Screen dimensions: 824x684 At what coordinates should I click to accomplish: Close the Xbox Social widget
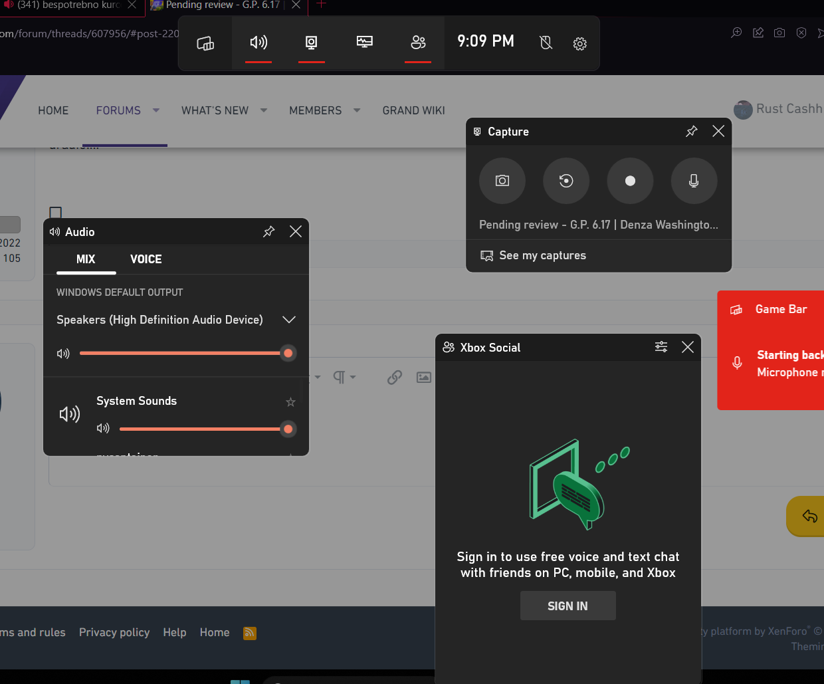click(x=688, y=347)
